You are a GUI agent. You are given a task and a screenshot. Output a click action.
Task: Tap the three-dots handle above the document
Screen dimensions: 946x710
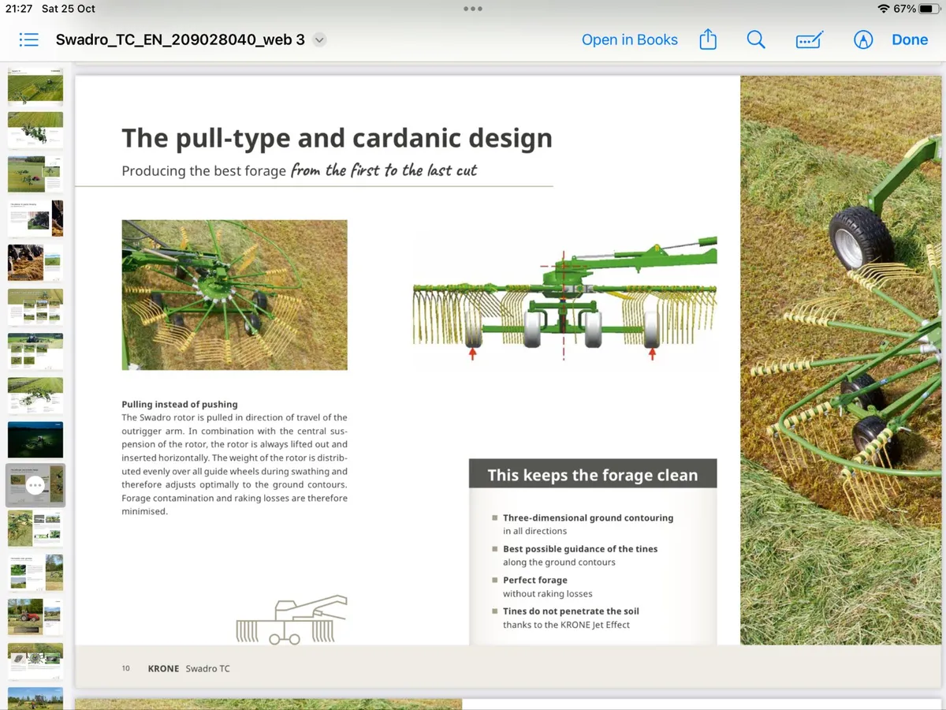(473, 8)
